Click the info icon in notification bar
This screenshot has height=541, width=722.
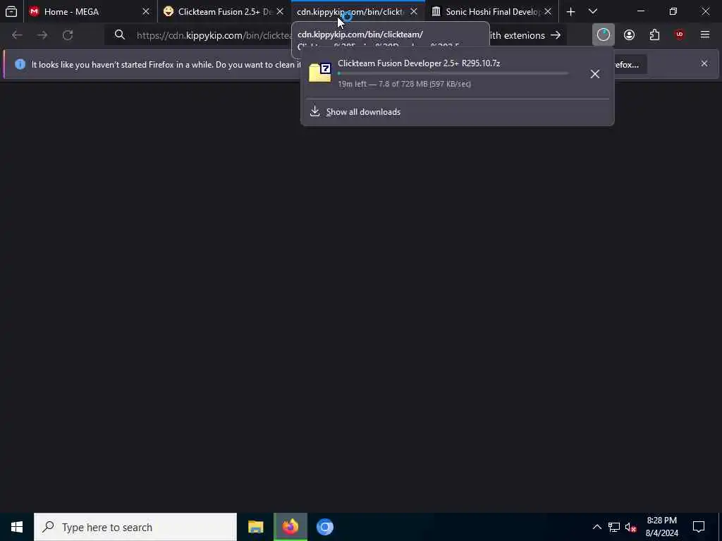pyautogui.click(x=20, y=64)
